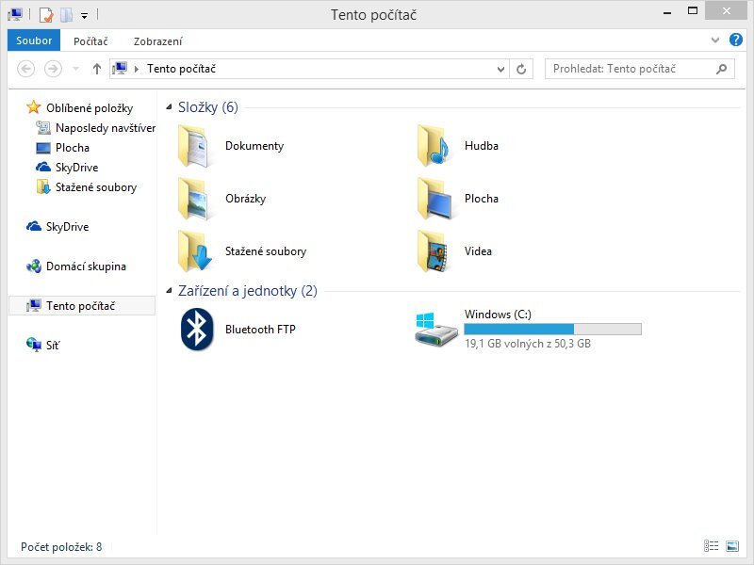Collapse the Zařízení a jednotky group
Screen dimensions: 754x565
click(x=170, y=291)
